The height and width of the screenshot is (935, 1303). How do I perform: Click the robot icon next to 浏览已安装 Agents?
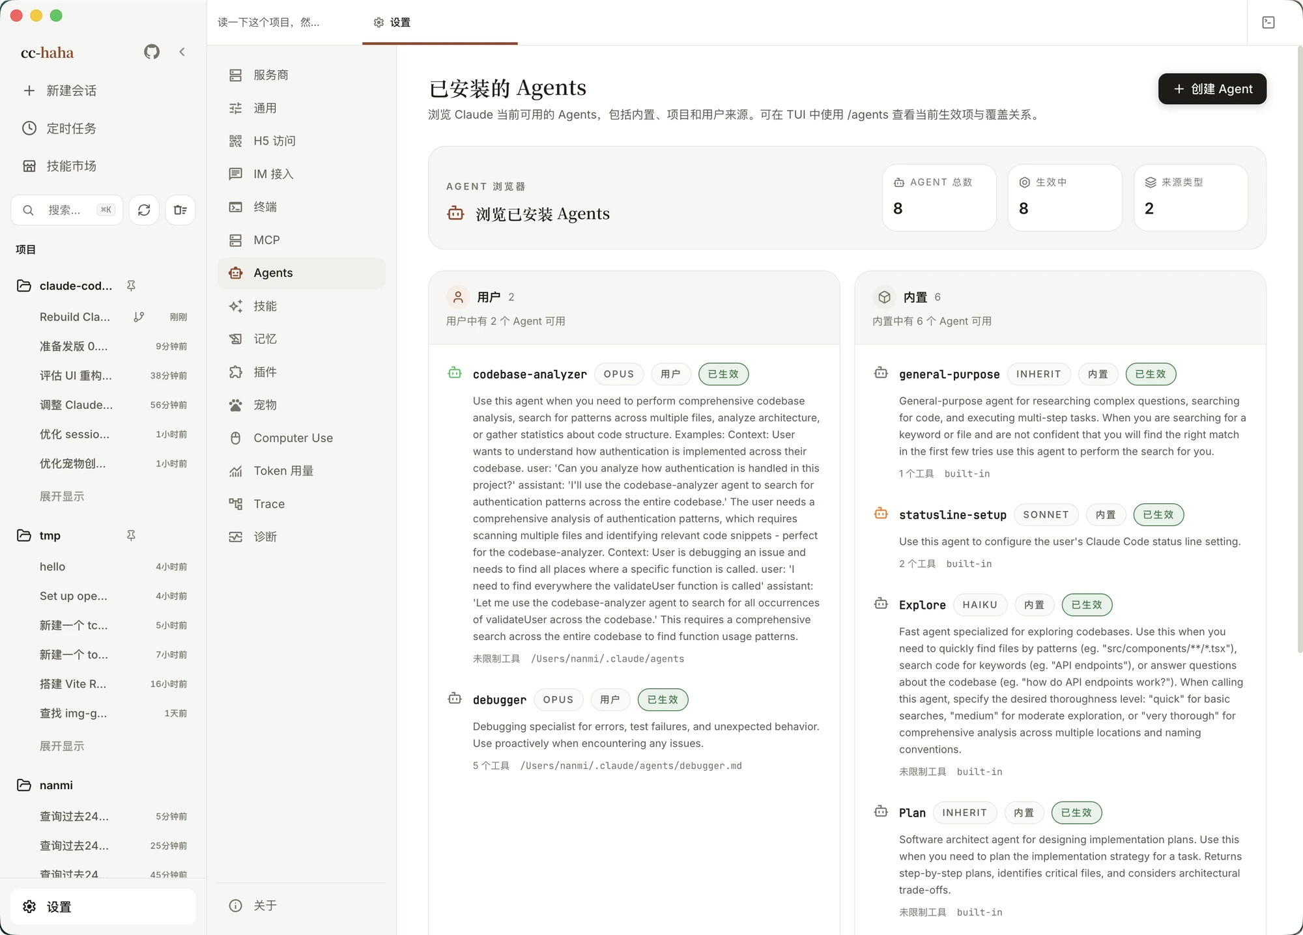coord(456,214)
